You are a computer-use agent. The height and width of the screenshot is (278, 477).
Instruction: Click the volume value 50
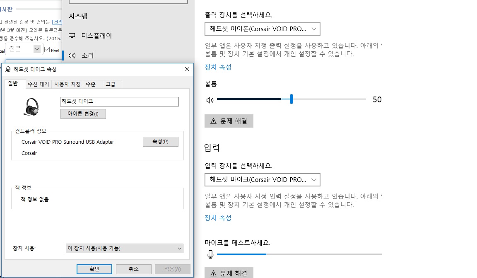point(377,99)
